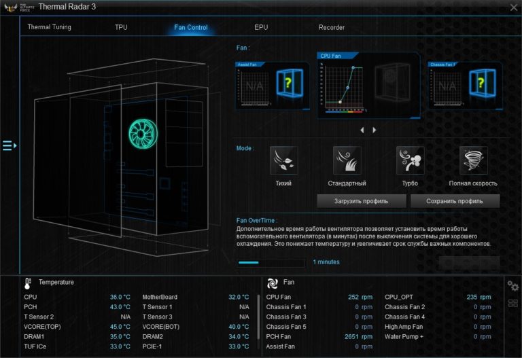Select the Fan Control tab
522x358 pixels.
191,27
